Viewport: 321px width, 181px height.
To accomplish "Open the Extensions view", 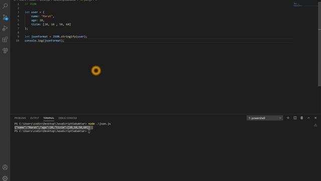I will 5,39.
